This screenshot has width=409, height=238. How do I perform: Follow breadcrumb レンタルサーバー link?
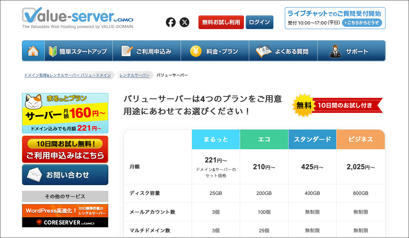click(134, 75)
